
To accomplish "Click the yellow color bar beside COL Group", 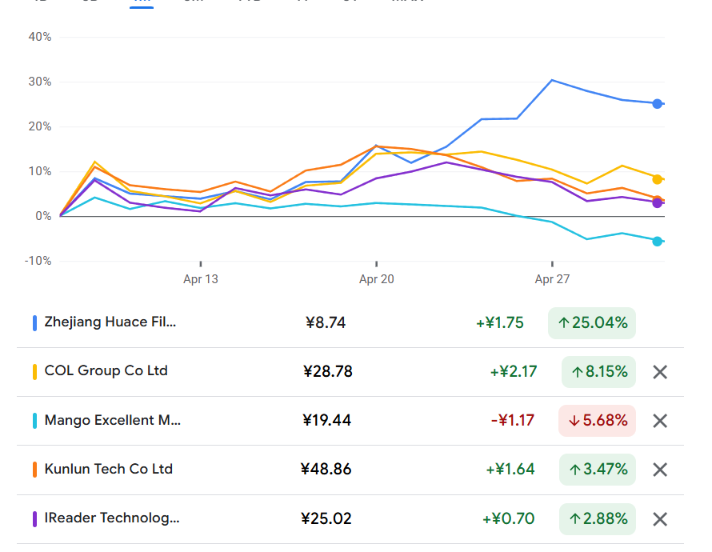I will pos(34,372).
